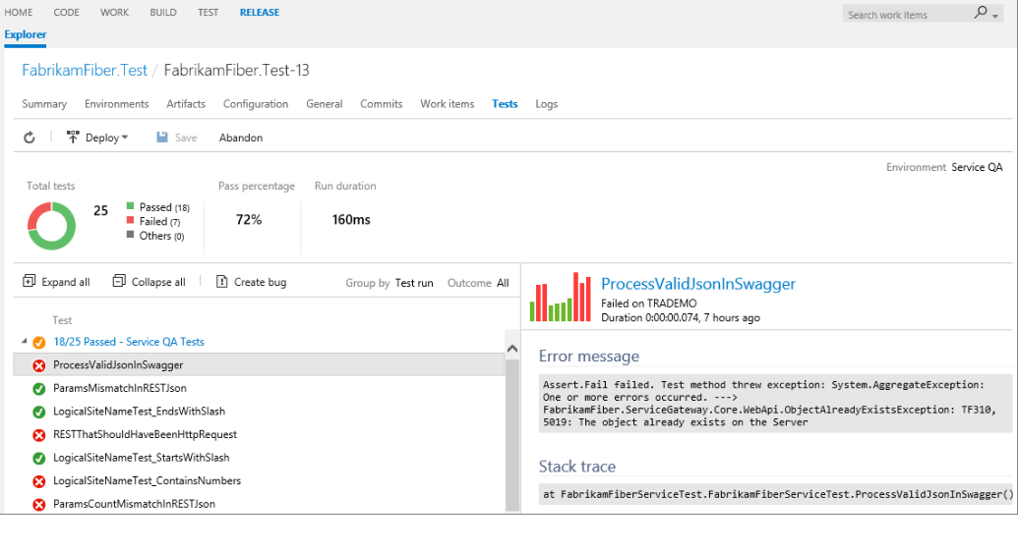This screenshot has height=552, width=1018.
Task: Click the test history bar chart thumbnail
Action: point(561,297)
